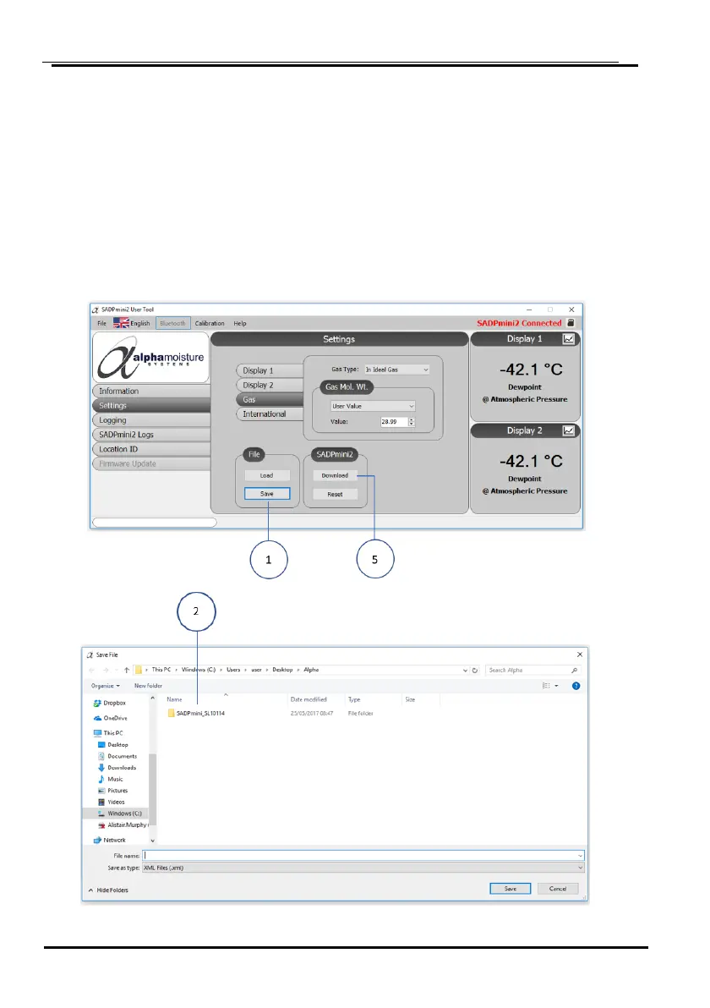Open Documents in navigation pane
This screenshot has height=1008, width=710.
tap(117, 756)
